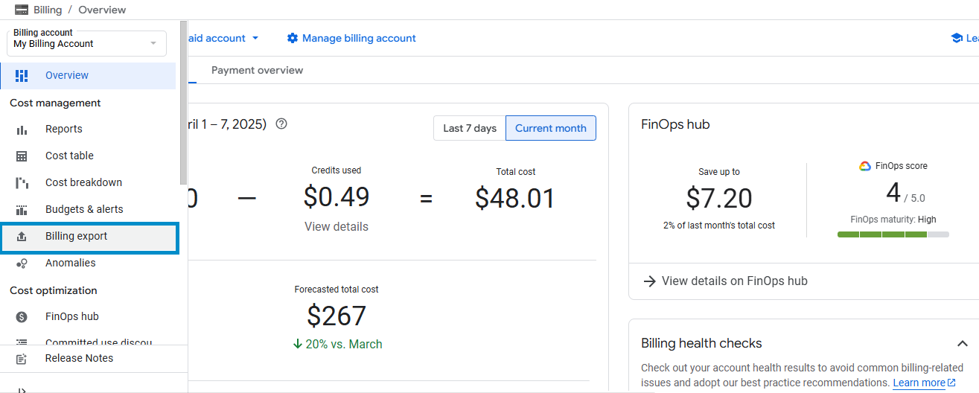The width and height of the screenshot is (979, 393).
Task: Click the Reports bar chart icon
Action: pyautogui.click(x=22, y=130)
